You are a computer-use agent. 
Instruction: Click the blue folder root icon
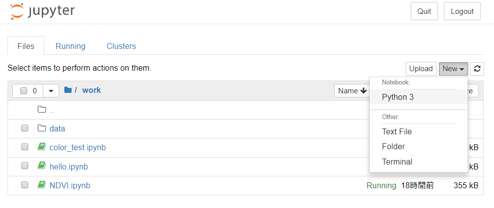[68, 90]
